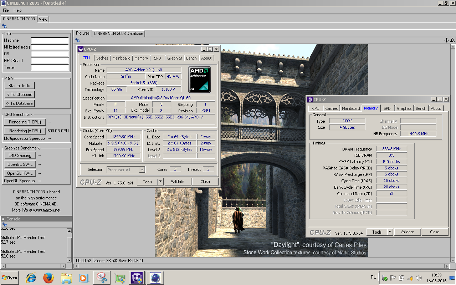Viewport: 456px width, 285px height.
Task: Start the C4D Shading test
Action: (x=20, y=156)
